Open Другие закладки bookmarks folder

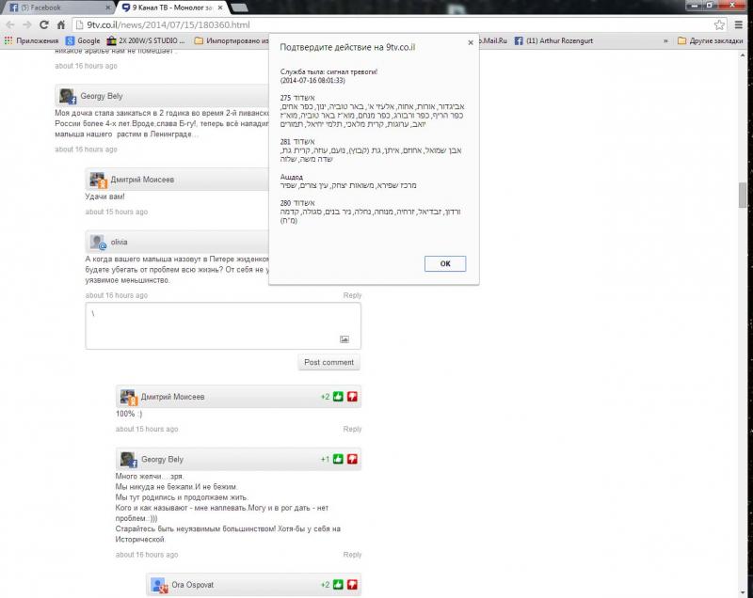click(711, 40)
